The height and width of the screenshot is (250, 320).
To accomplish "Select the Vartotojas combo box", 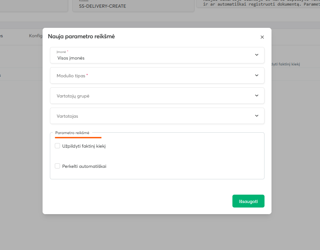I will 154,116.
